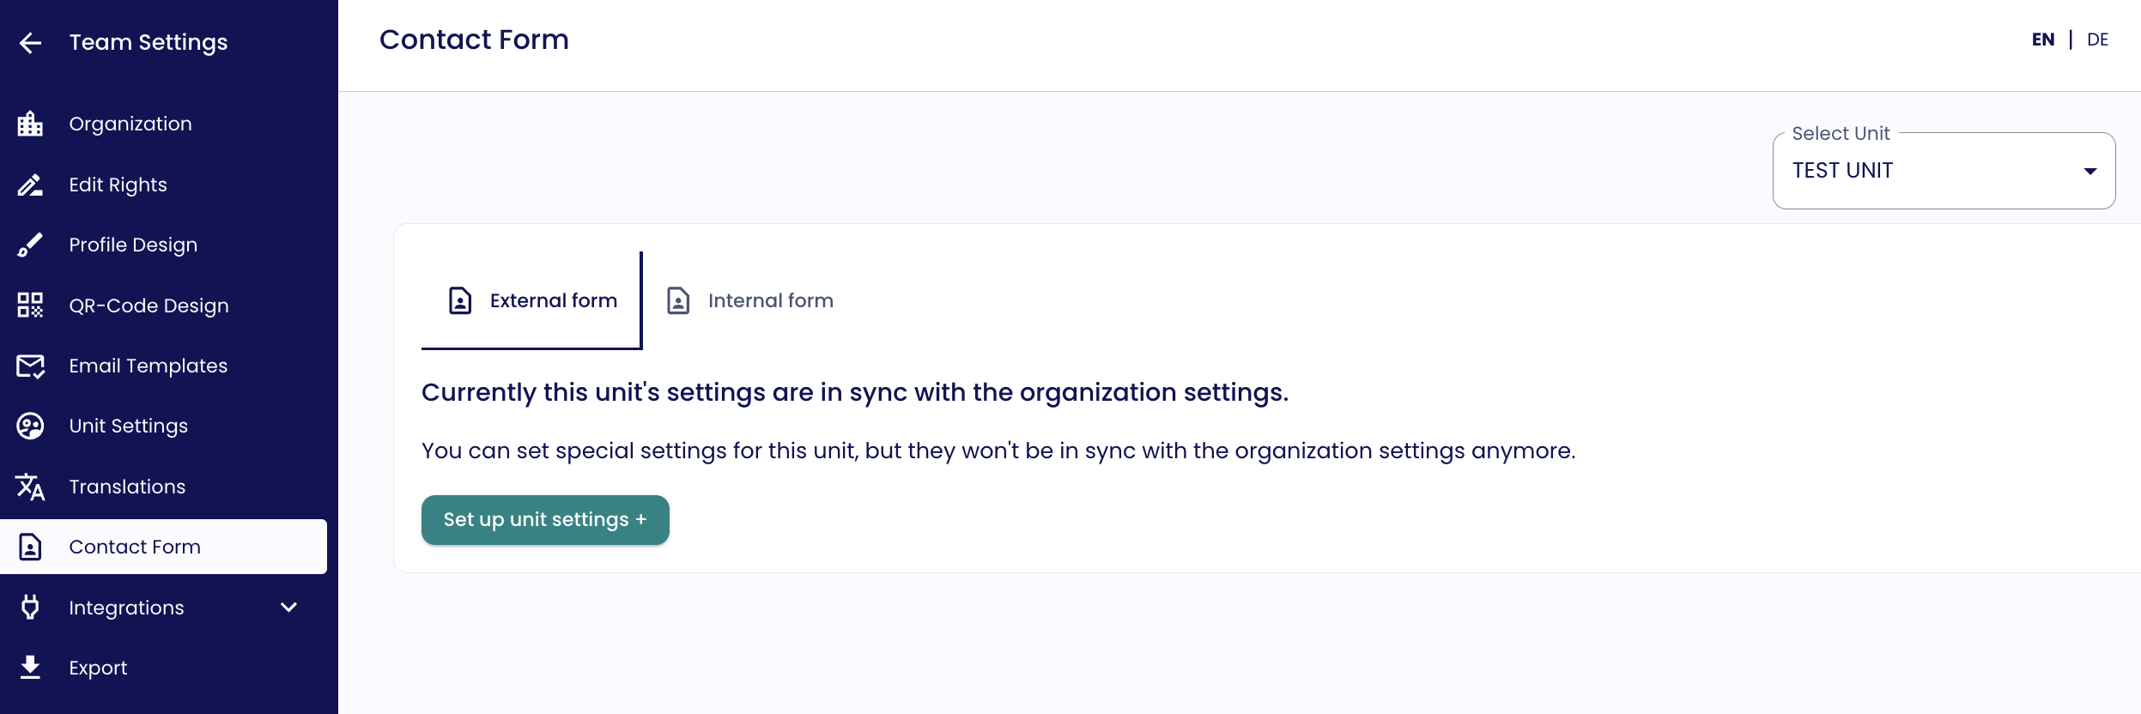Click the Unit Settings icon
2141x714 pixels.
tap(30, 426)
